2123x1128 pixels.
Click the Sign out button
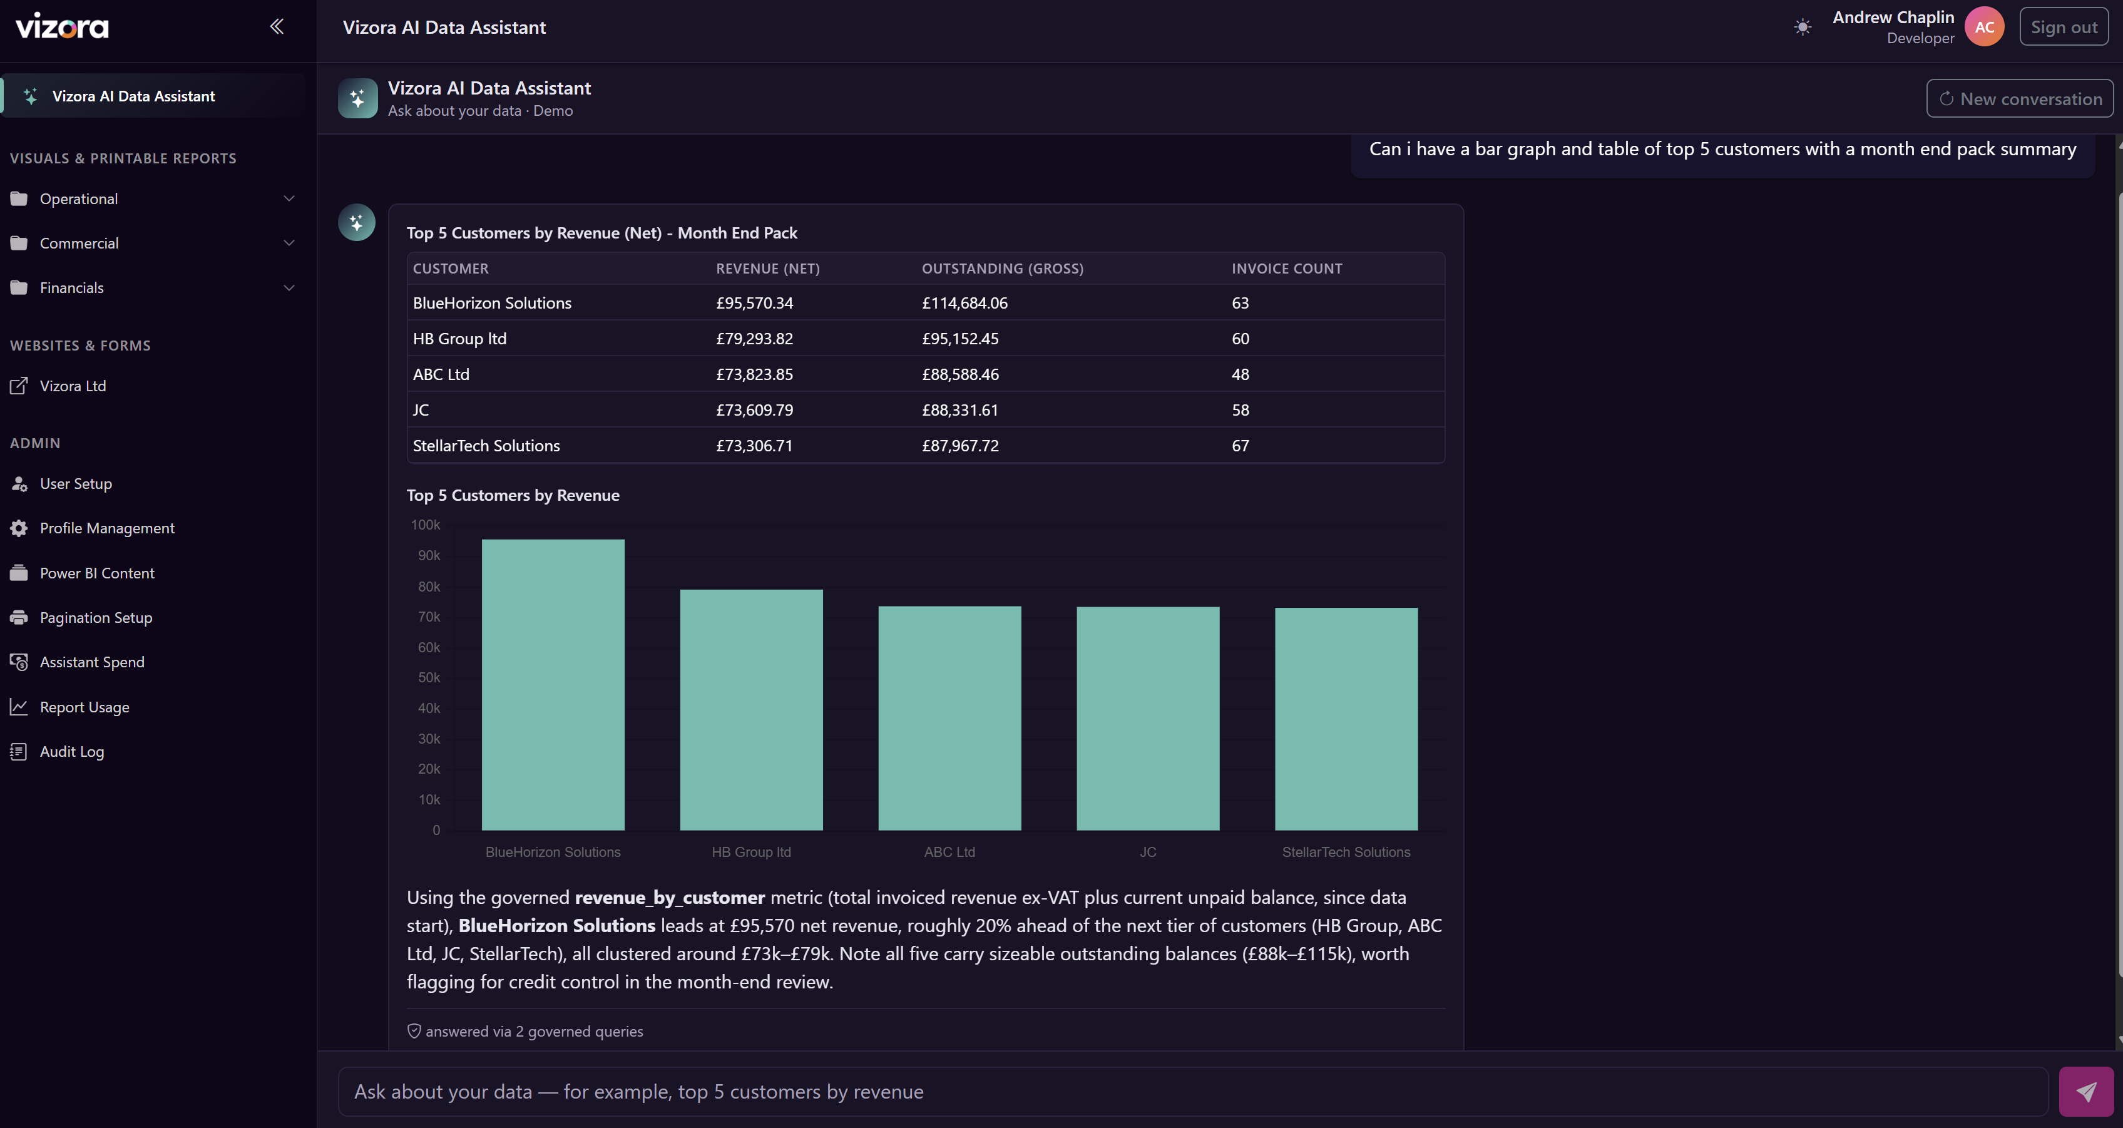(x=2063, y=27)
